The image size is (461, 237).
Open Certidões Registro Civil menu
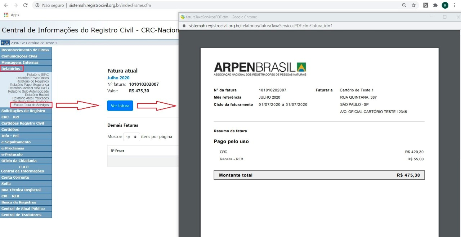[x=26, y=123]
